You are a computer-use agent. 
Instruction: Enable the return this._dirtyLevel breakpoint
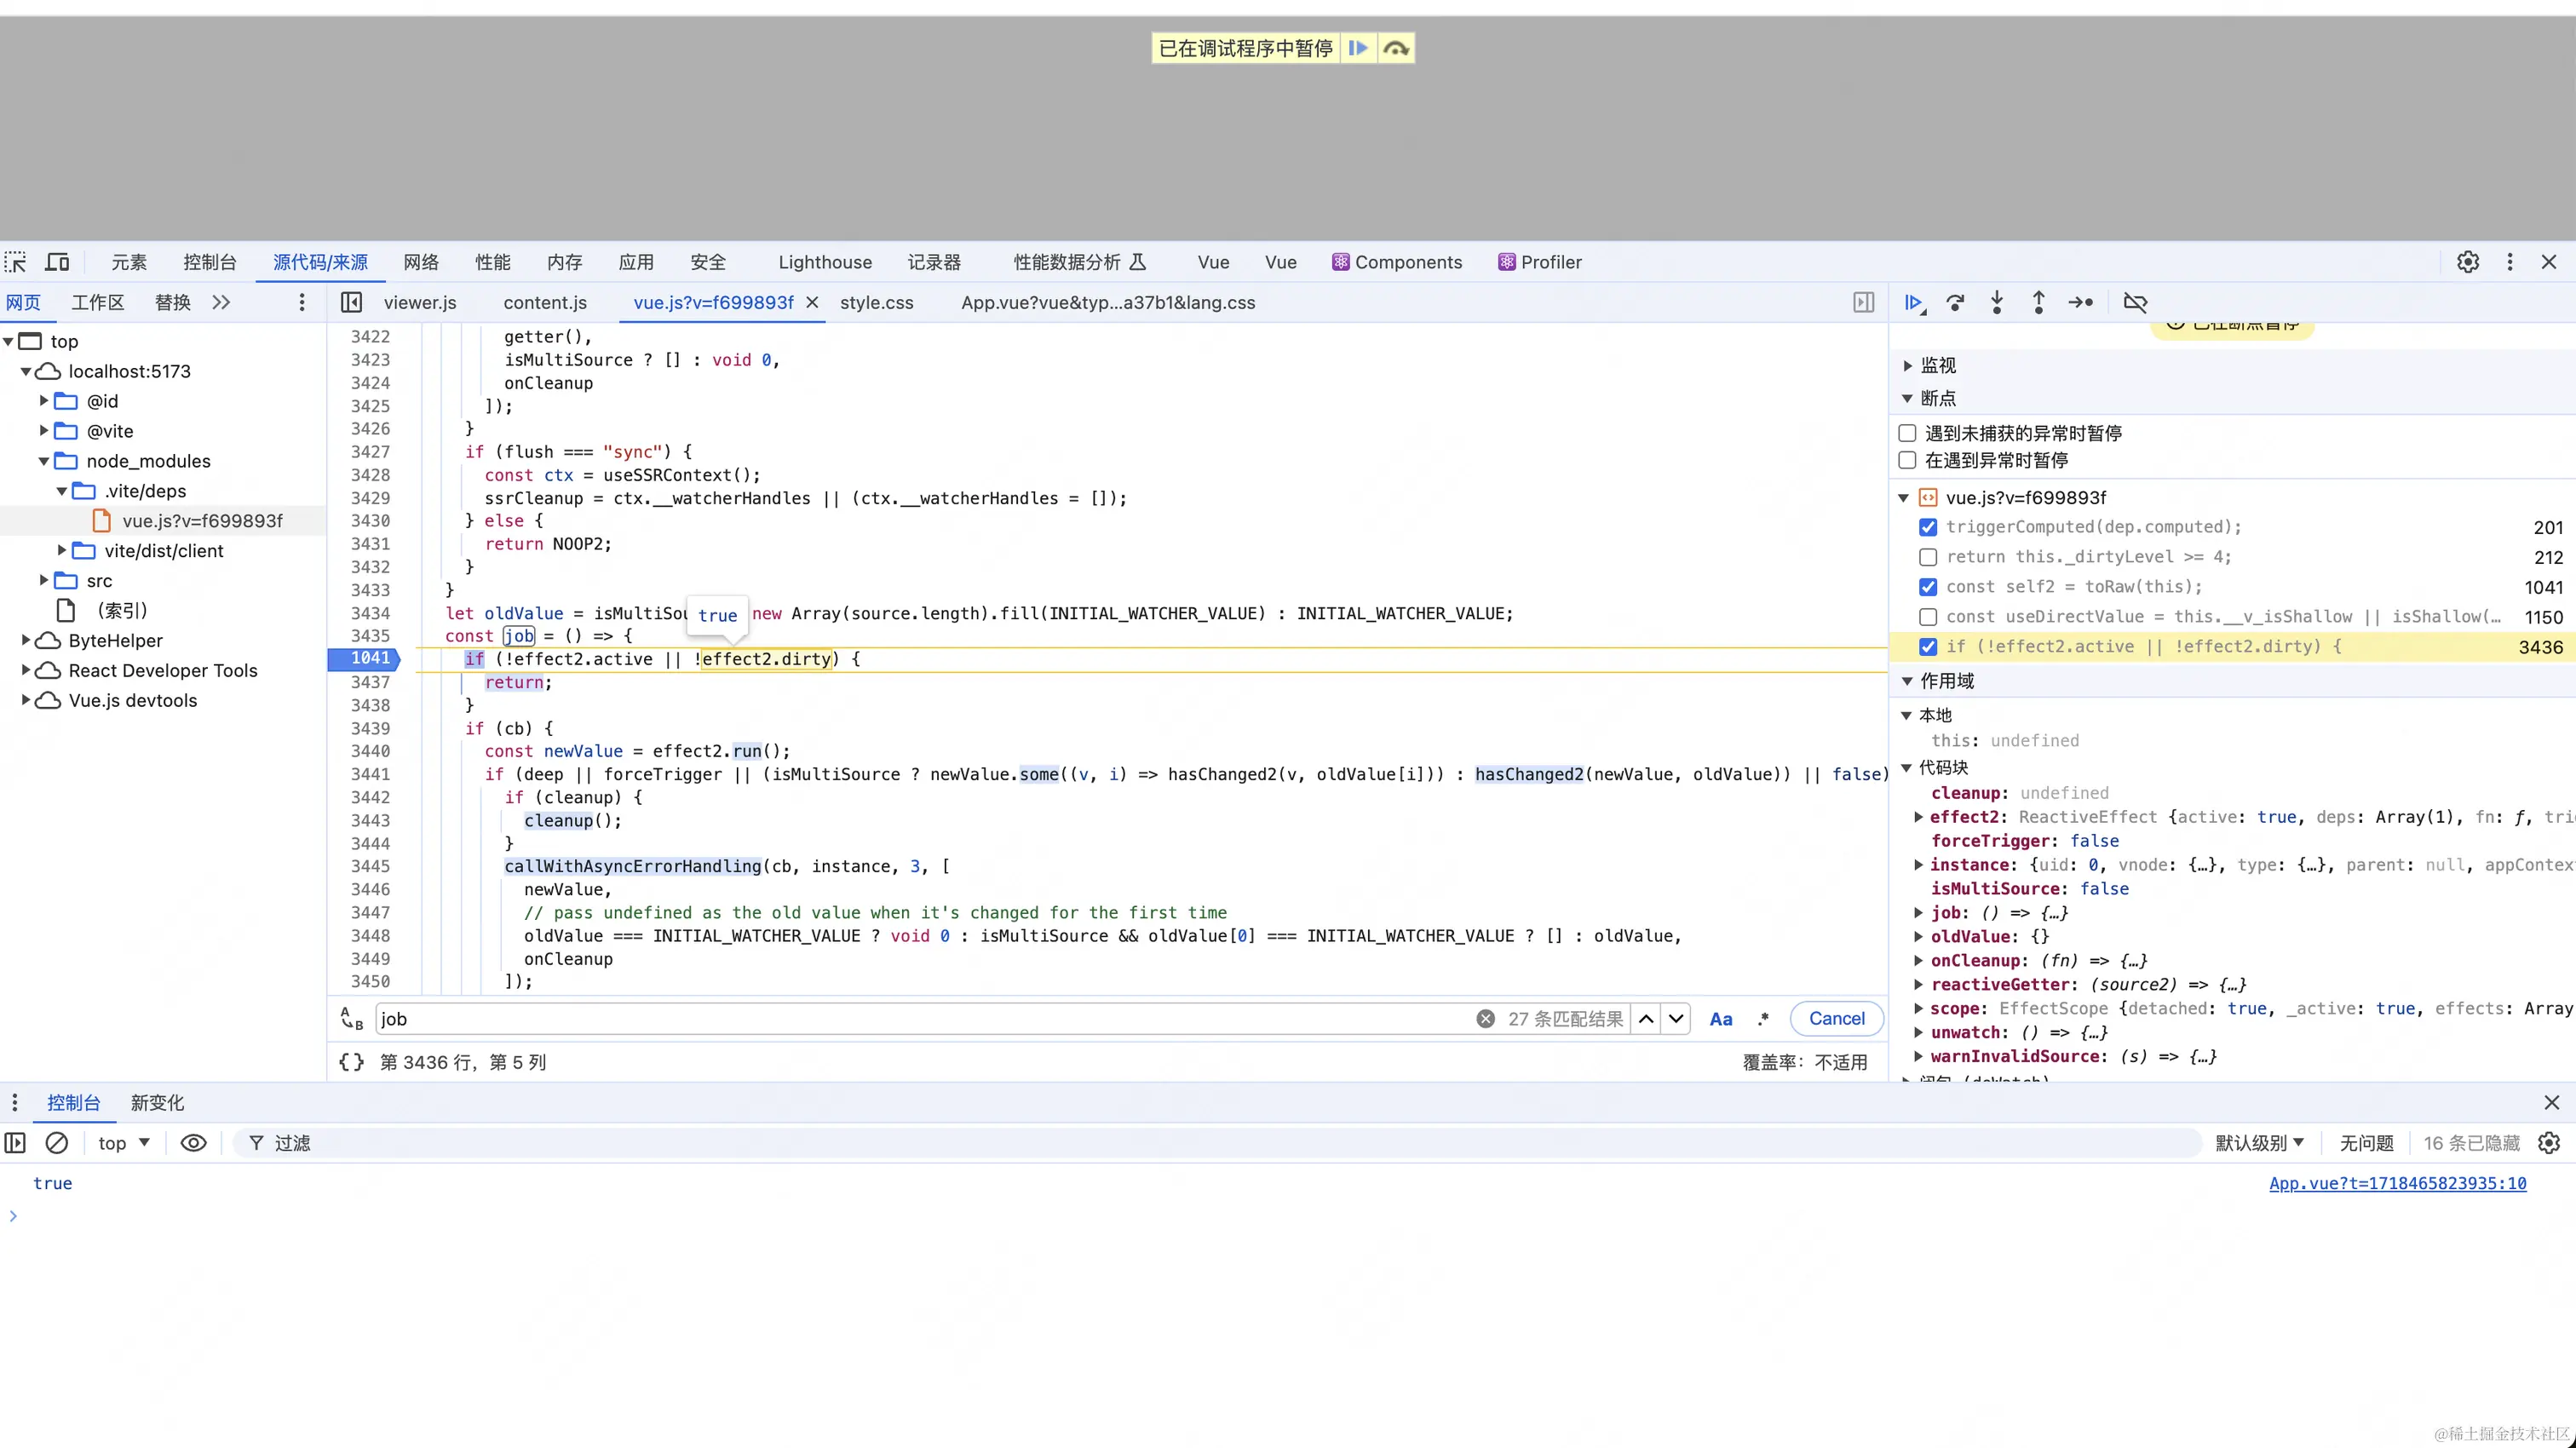pyautogui.click(x=1928, y=557)
